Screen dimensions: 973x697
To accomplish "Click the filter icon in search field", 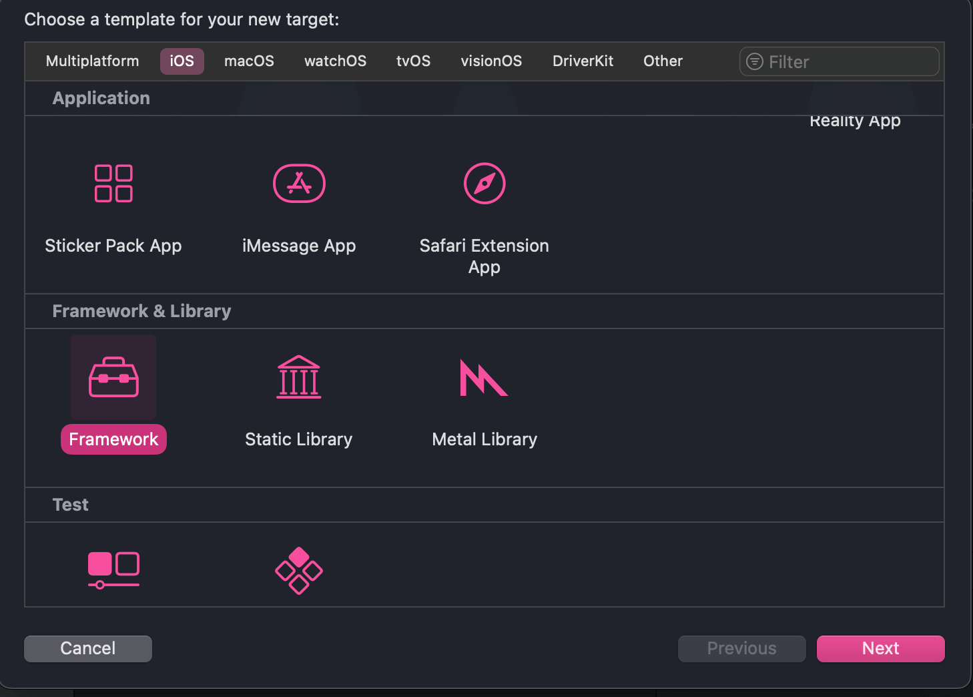I will [755, 61].
